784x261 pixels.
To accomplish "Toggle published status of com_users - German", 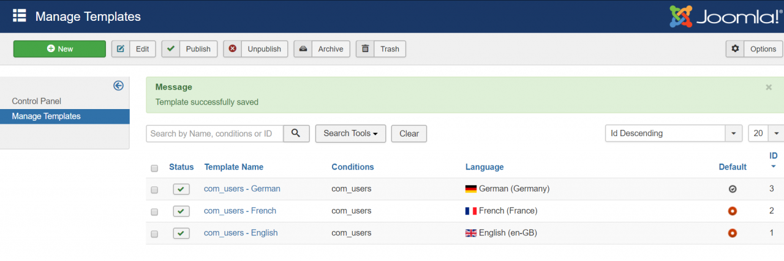I will tap(181, 189).
